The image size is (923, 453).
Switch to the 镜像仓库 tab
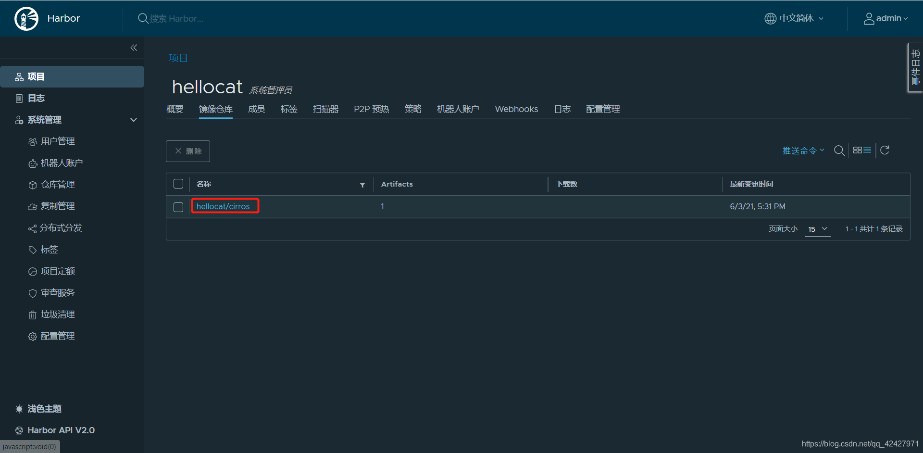coord(215,109)
